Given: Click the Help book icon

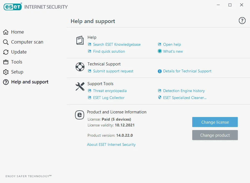Looking at the screenshot, I should click(x=80, y=40).
